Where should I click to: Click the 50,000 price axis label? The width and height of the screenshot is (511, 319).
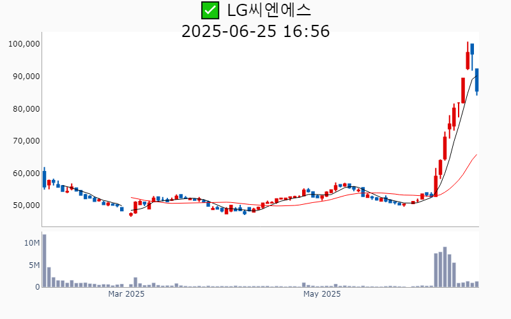(26, 205)
